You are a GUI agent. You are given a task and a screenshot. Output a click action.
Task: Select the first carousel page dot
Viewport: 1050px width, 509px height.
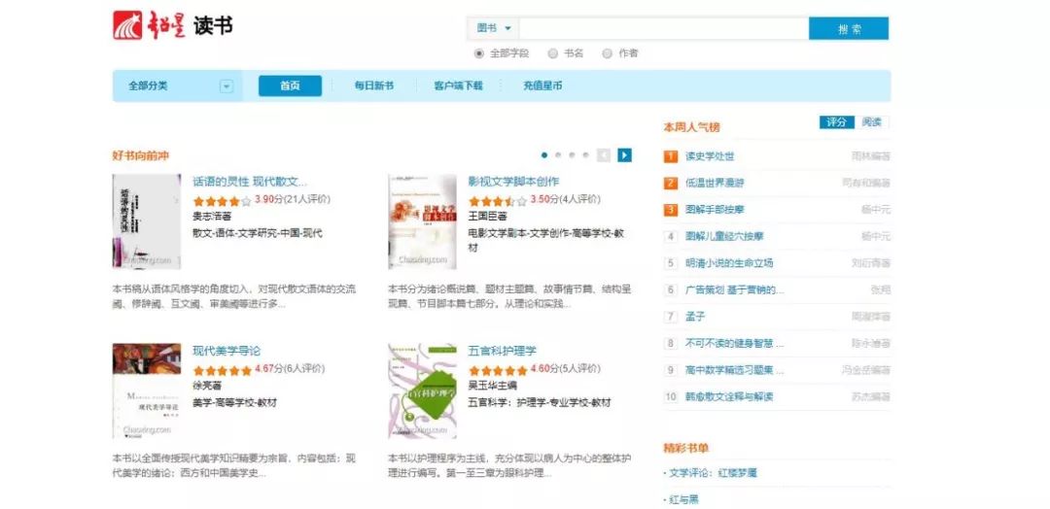click(x=544, y=155)
